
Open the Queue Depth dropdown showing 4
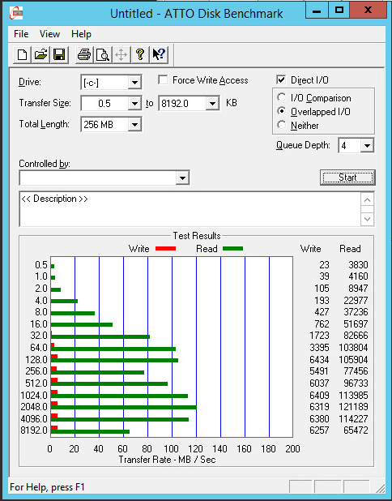click(367, 146)
